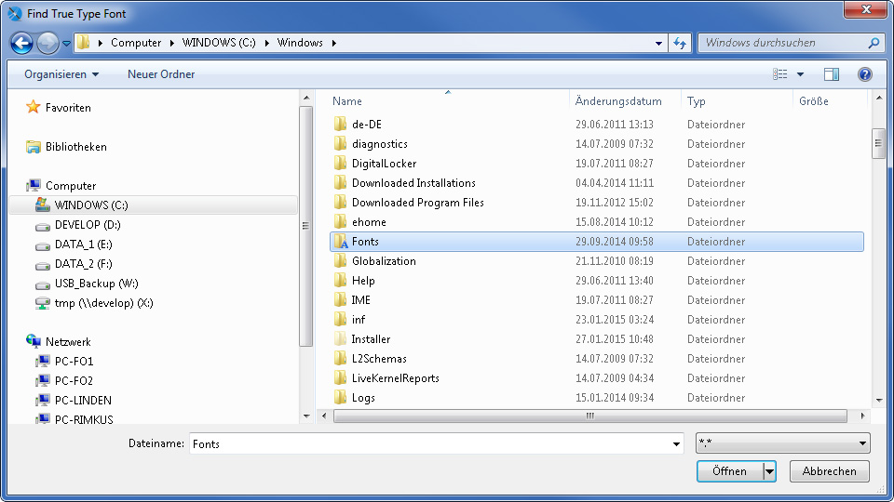Click the back navigation arrow button
The width and height of the screenshot is (894, 502).
(21, 43)
